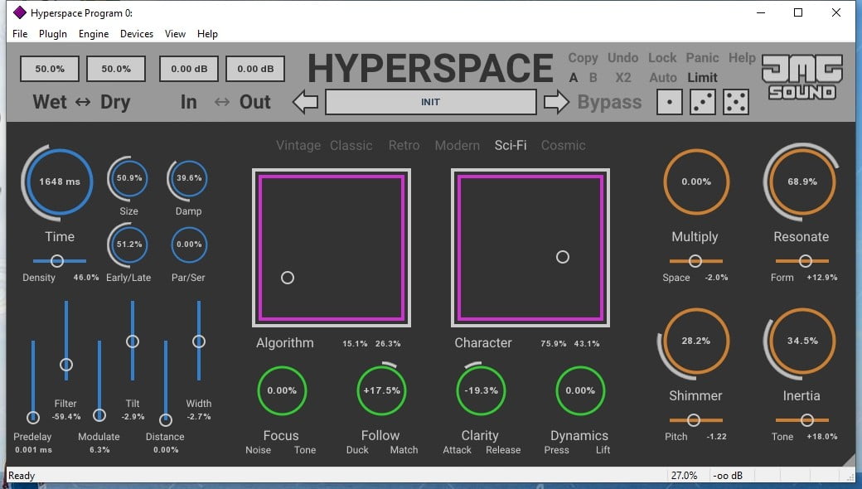Click the plugin Help button
The image size is (862, 489).
tap(742, 58)
